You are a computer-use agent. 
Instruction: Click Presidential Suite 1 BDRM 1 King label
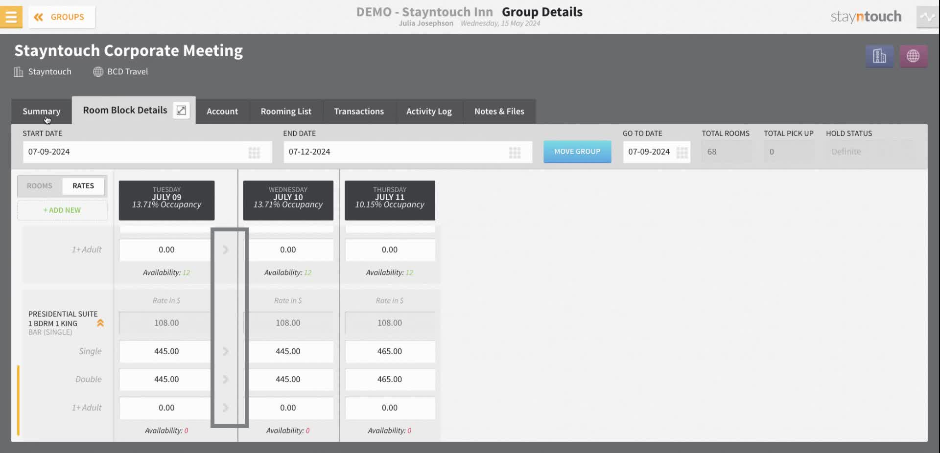tap(63, 319)
